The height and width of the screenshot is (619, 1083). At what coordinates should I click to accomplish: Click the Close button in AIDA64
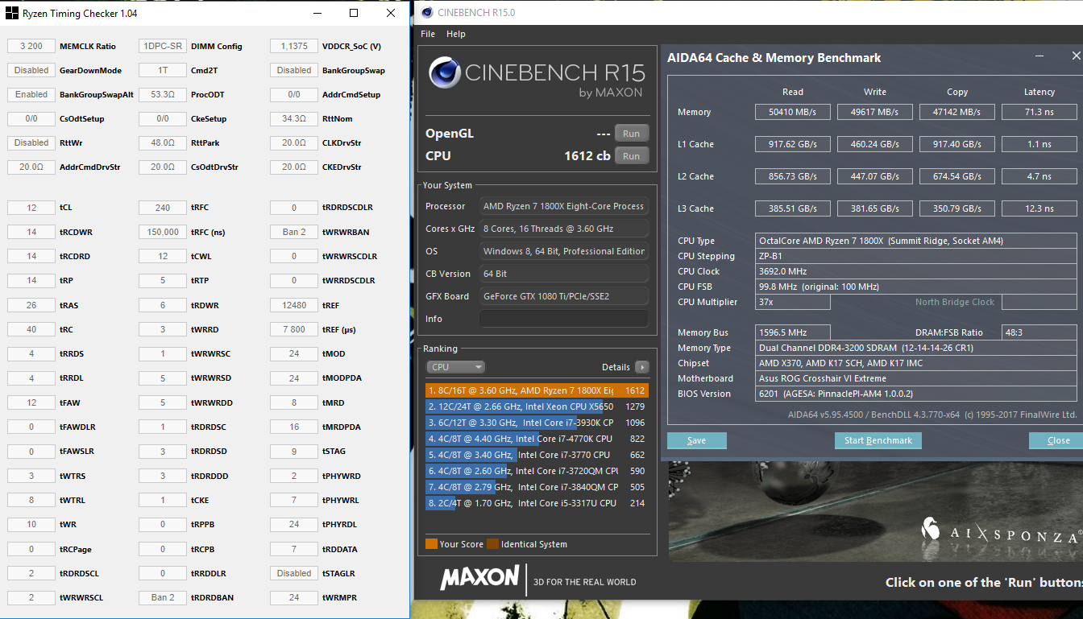click(1058, 440)
